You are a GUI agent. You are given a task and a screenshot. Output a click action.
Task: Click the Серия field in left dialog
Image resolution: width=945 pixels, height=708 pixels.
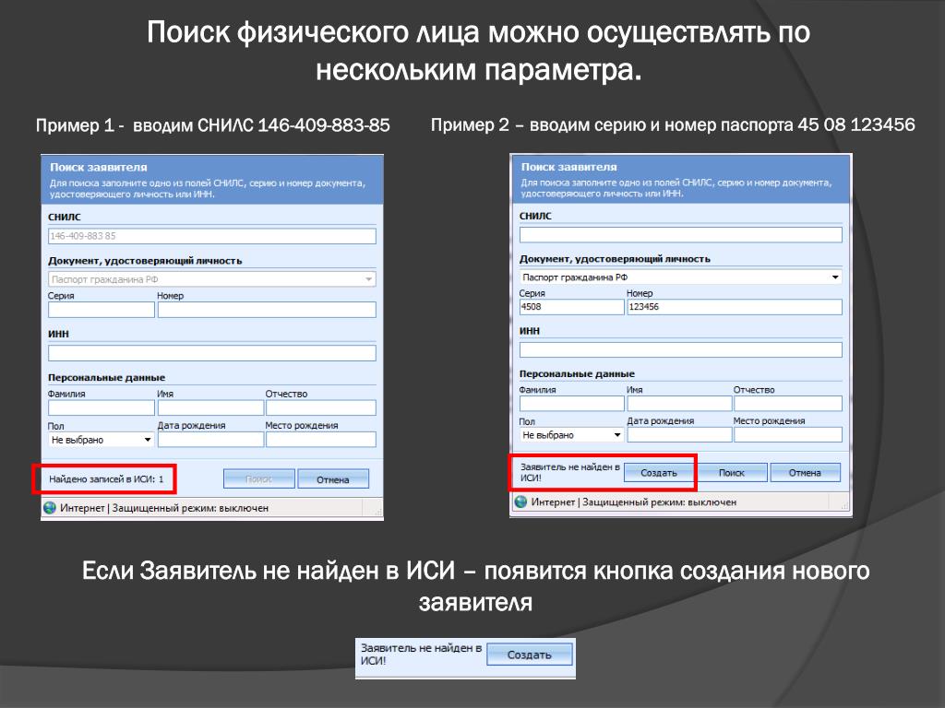(x=102, y=310)
